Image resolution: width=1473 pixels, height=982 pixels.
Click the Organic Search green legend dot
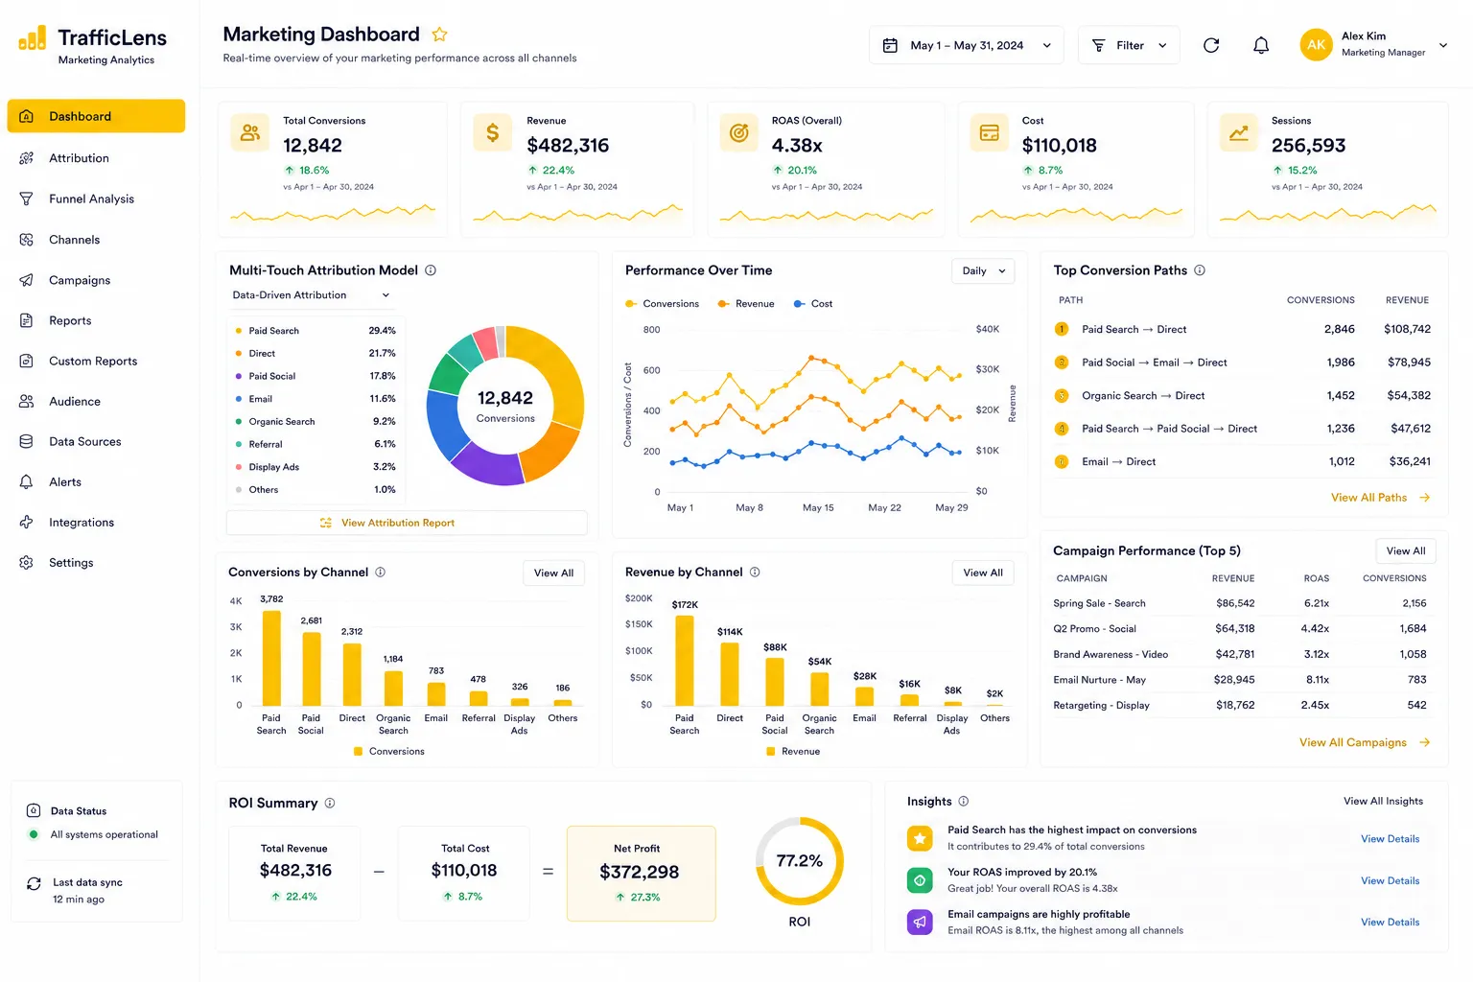point(239,422)
